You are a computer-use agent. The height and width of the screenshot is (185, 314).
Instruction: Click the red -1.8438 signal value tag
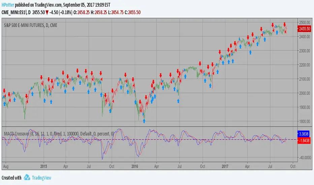click(x=304, y=141)
